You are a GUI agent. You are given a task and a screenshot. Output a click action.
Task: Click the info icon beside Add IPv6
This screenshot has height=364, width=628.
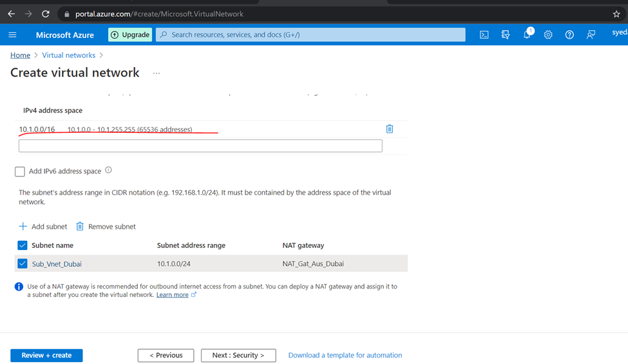(x=108, y=171)
